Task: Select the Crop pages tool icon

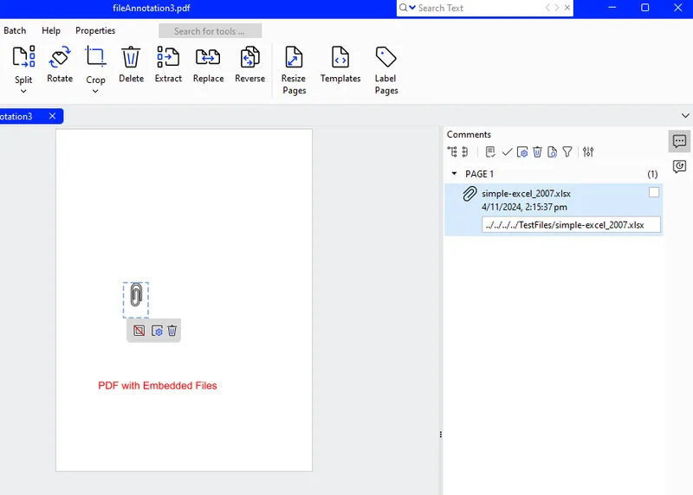Action: (95, 56)
